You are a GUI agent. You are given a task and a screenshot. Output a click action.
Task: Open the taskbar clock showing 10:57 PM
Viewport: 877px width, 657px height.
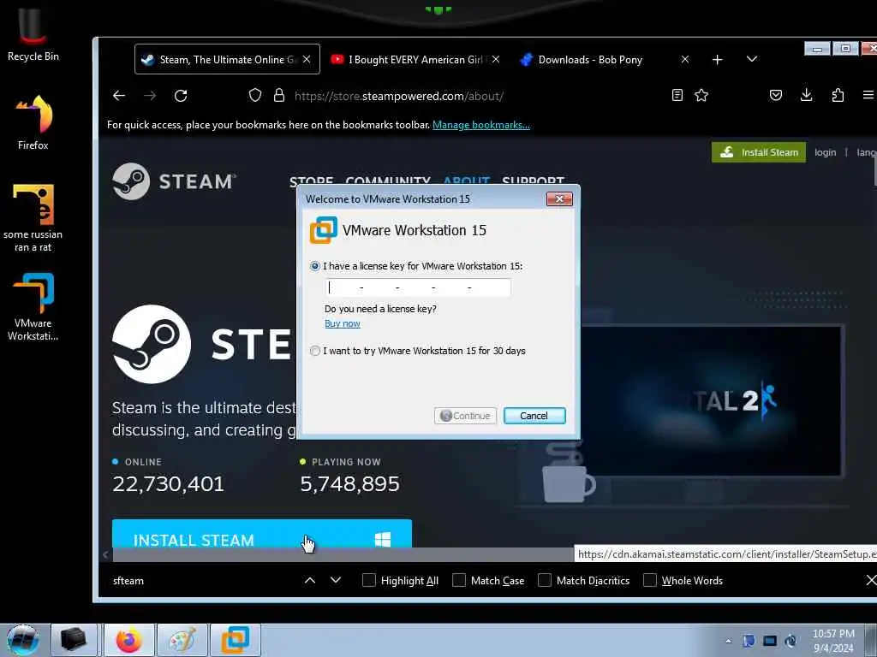tap(833, 640)
